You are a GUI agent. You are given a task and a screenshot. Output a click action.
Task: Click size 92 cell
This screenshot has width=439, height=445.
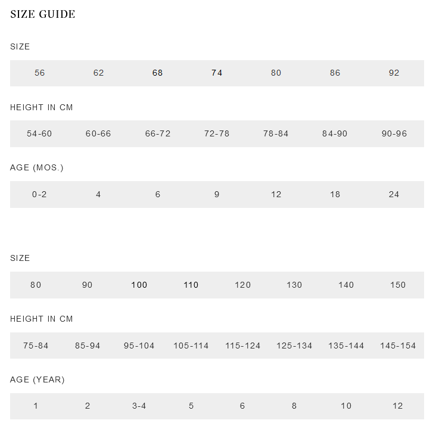click(x=394, y=73)
